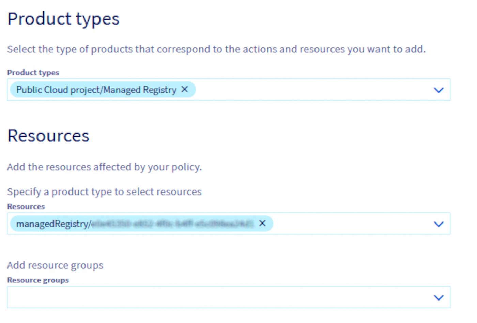Click the Add resource groups label
477x323 pixels.
(x=55, y=265)
